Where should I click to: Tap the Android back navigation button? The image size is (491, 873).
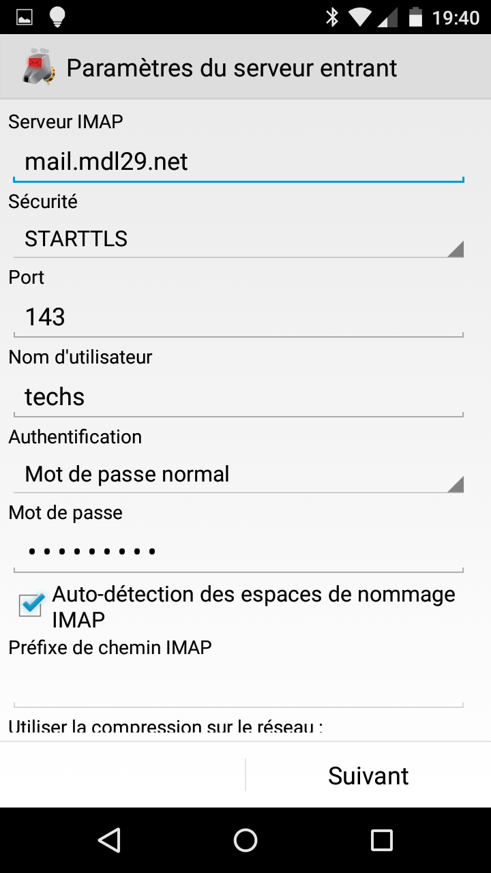click(x=109, y=840)
